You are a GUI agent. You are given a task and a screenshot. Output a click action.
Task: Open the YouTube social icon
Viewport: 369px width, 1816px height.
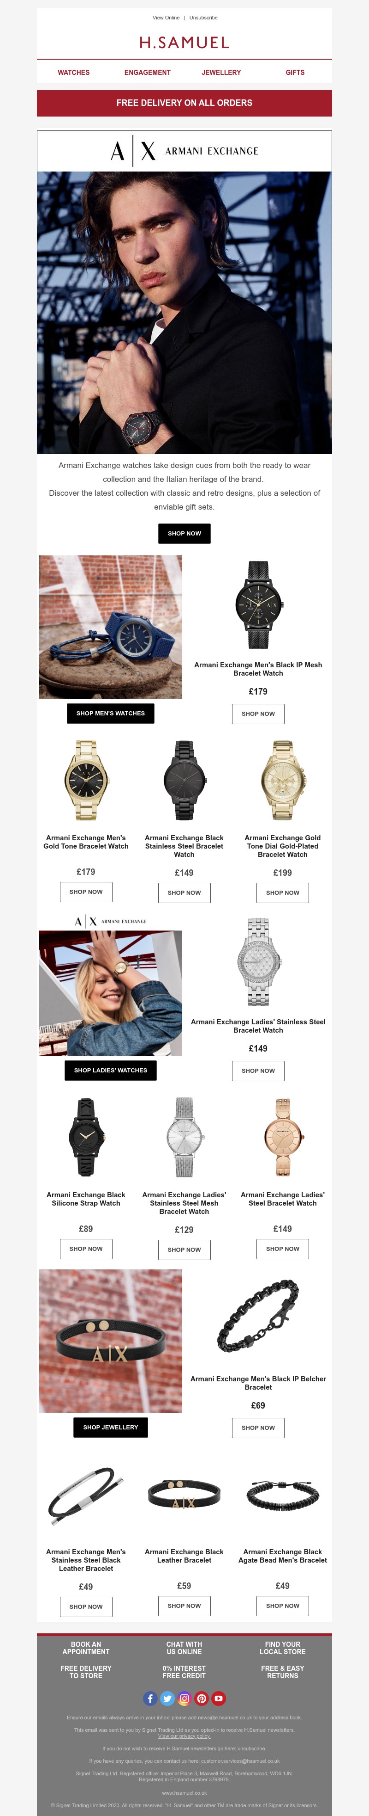click(219, 1698)
